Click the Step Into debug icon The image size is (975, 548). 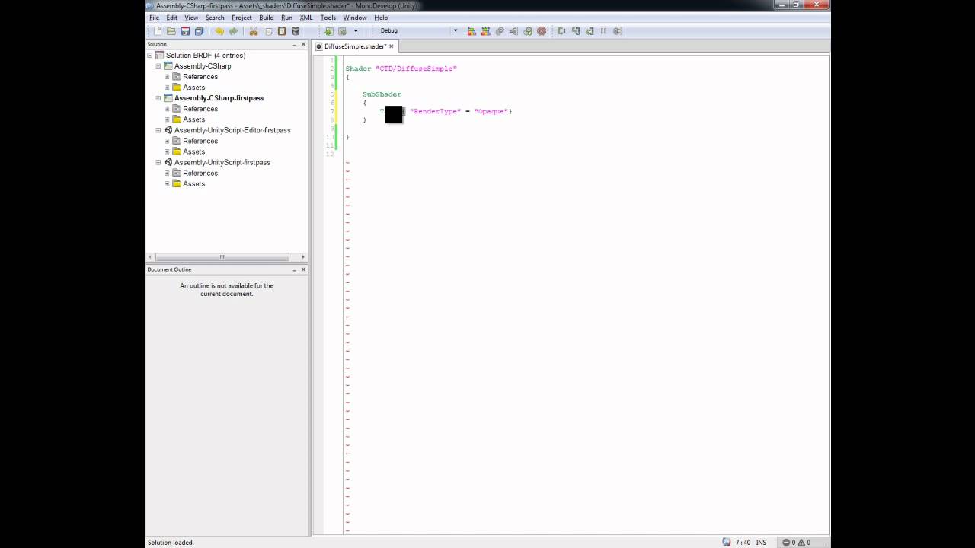click(576, 31)
